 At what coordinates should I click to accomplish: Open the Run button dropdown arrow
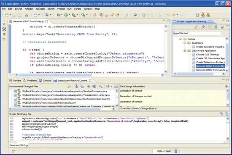tap(70, 15)
